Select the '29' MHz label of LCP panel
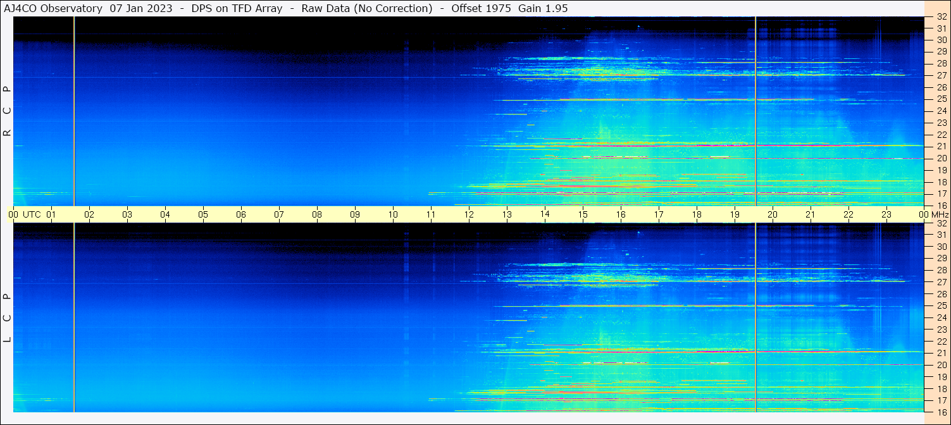951x425 pixels. (942, 258)
